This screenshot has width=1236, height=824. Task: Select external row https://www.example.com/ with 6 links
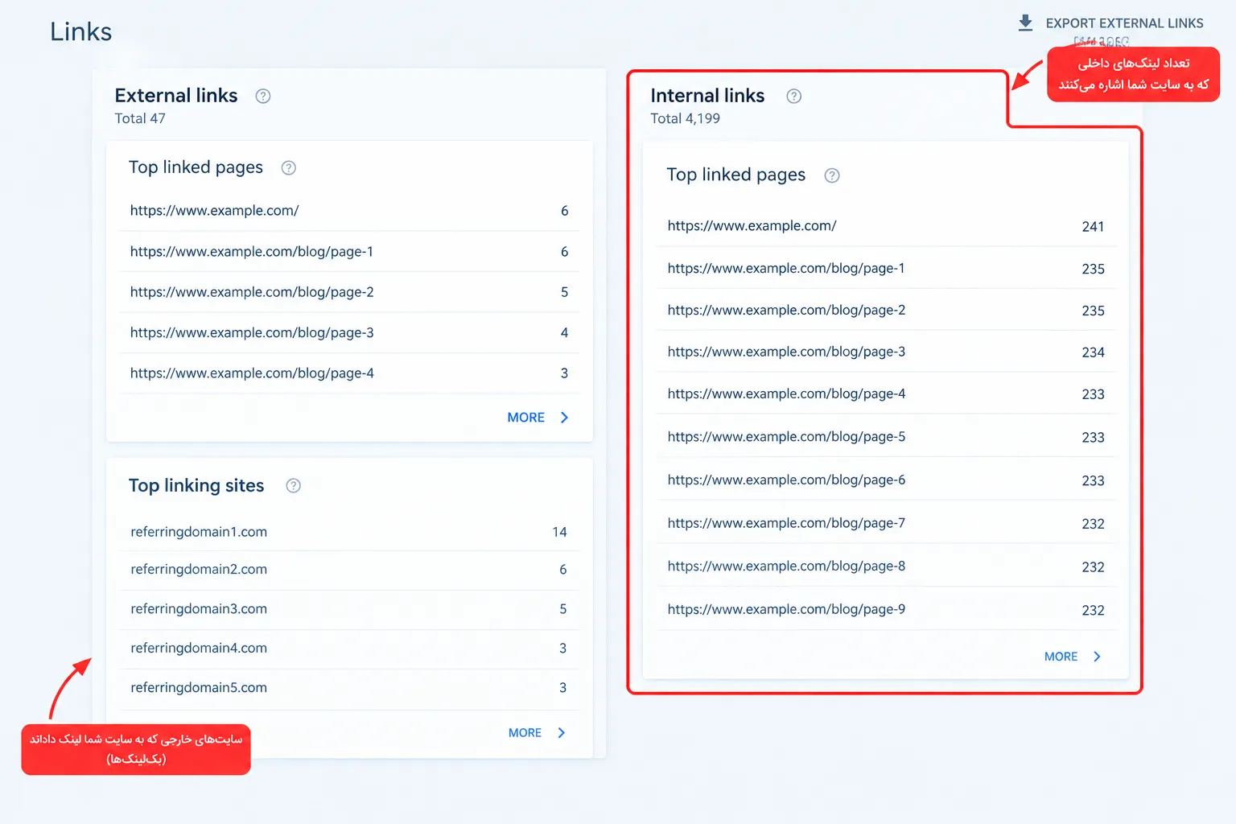(349, 211)
